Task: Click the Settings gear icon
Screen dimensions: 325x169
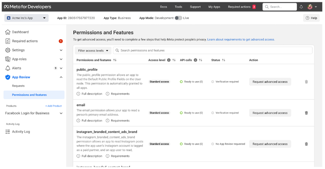Action: pyautogui.click(x=8, y=50)
